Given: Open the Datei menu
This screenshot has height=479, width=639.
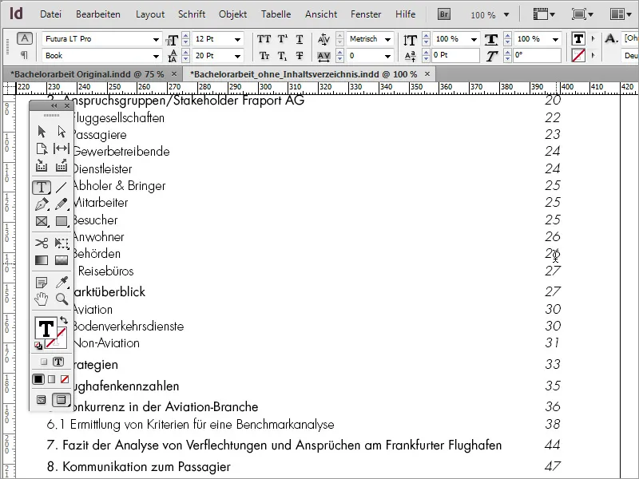Looking at the screenshot, I should pyautogui.click(x=50, y=14).
